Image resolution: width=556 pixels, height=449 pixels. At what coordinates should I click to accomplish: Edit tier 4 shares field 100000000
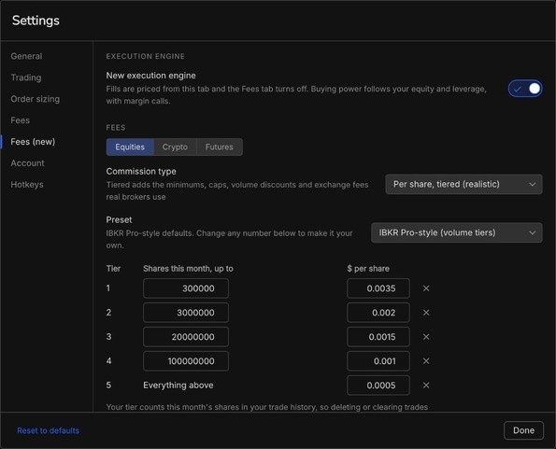(186, 361)
